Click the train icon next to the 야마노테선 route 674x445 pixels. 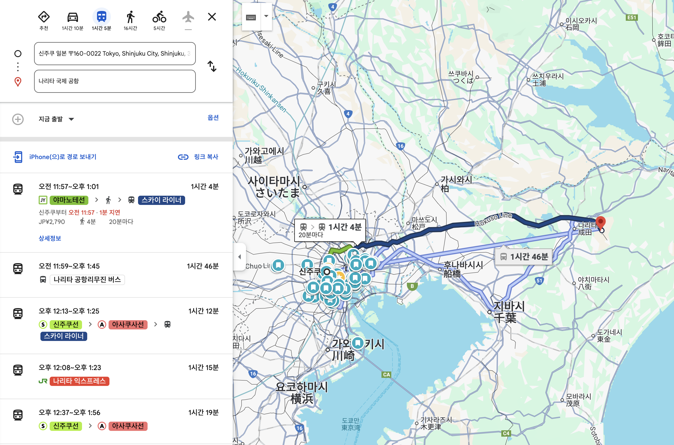coord(18,188)
